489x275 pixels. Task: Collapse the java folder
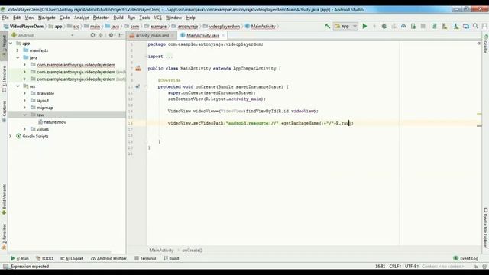coord(18,57)
